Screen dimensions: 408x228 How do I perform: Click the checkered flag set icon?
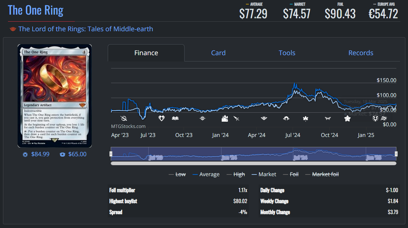pos(384,118)
